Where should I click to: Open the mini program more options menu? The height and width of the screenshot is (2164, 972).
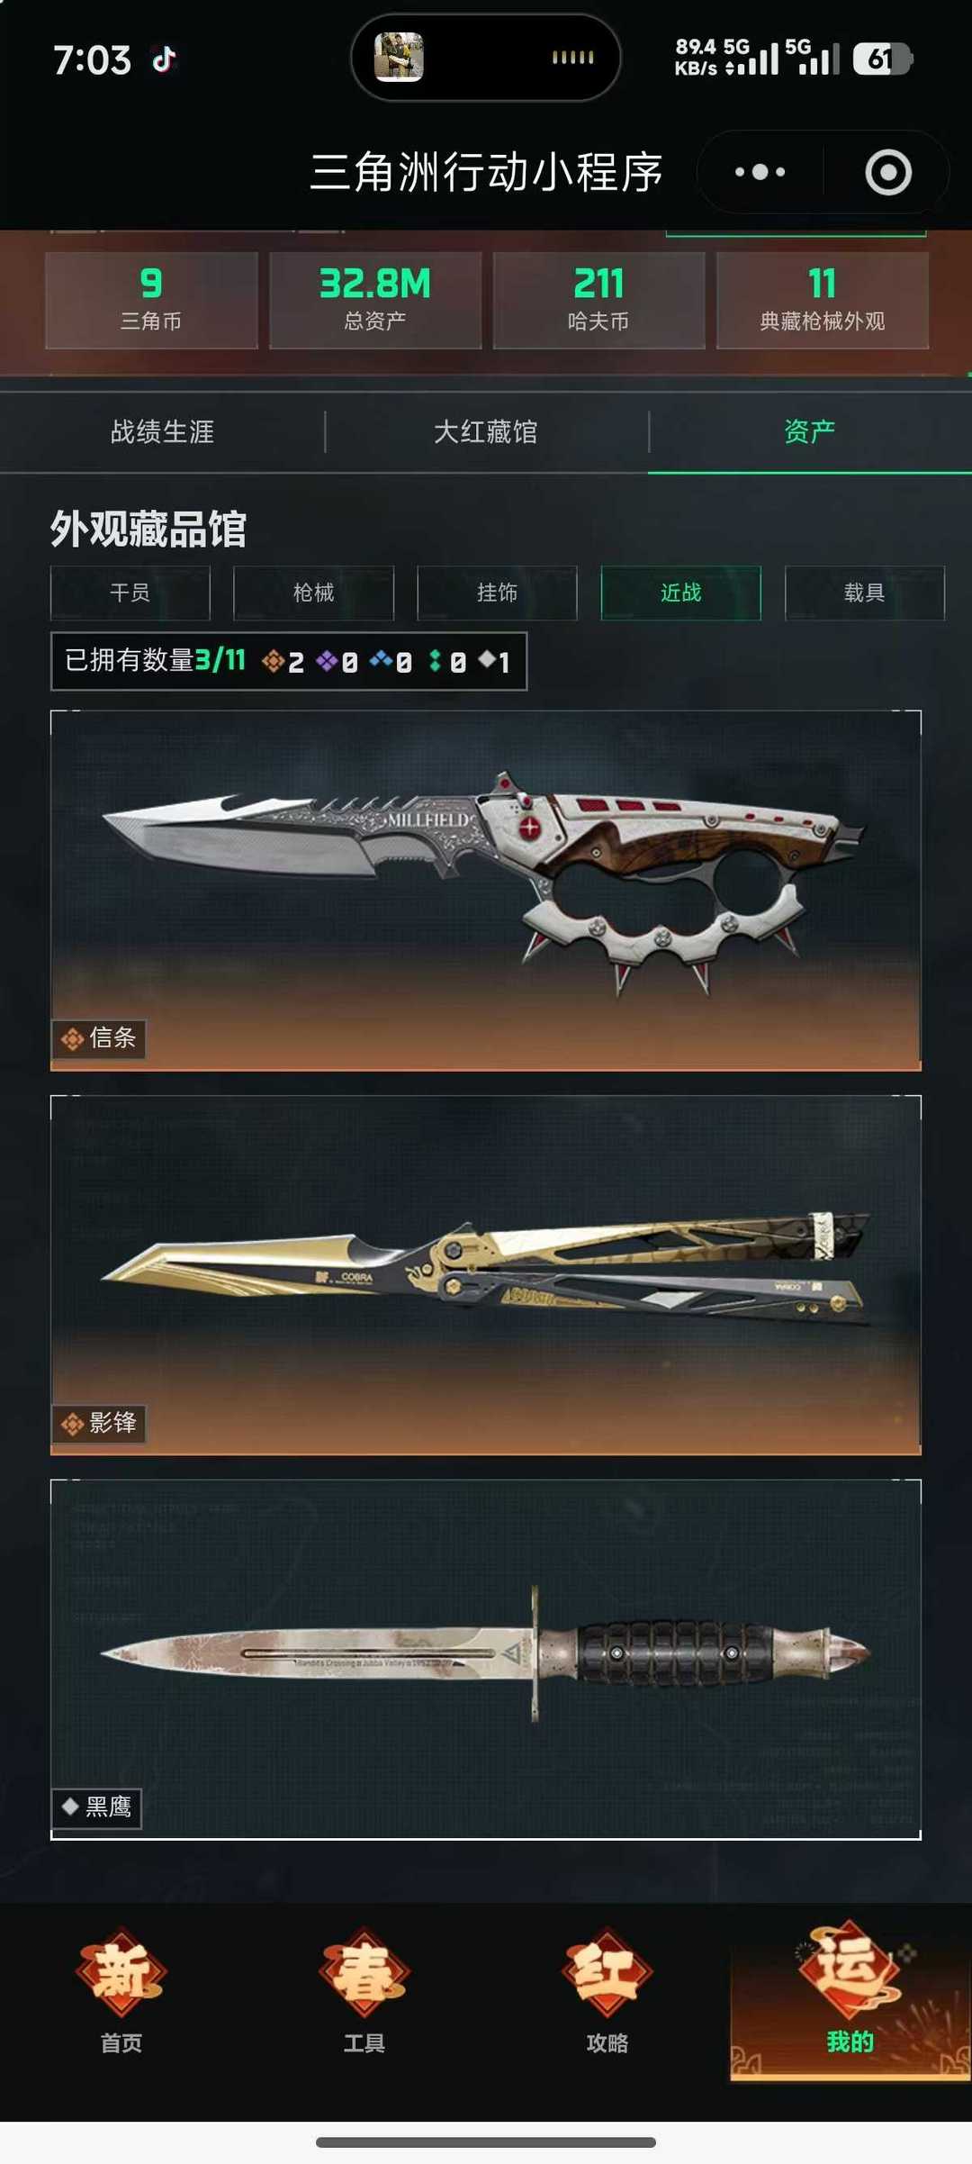(760, 171)
